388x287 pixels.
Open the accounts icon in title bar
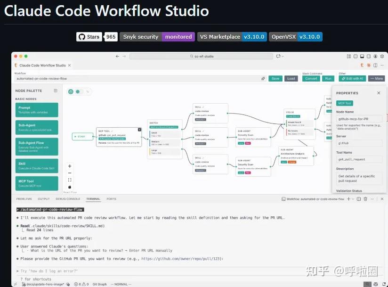click(375, 57)
